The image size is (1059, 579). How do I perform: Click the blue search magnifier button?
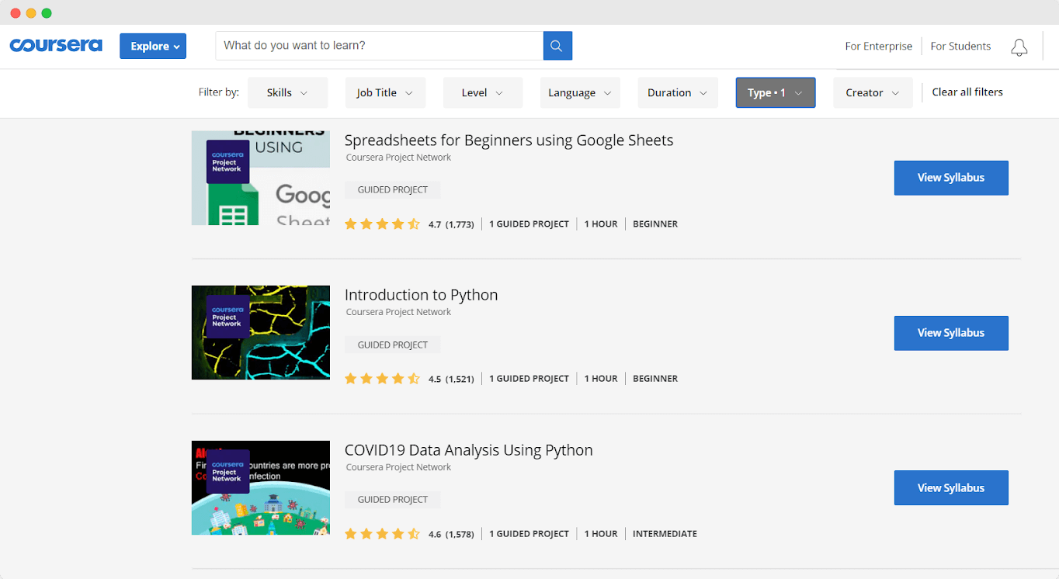click(x=557, y=46)
